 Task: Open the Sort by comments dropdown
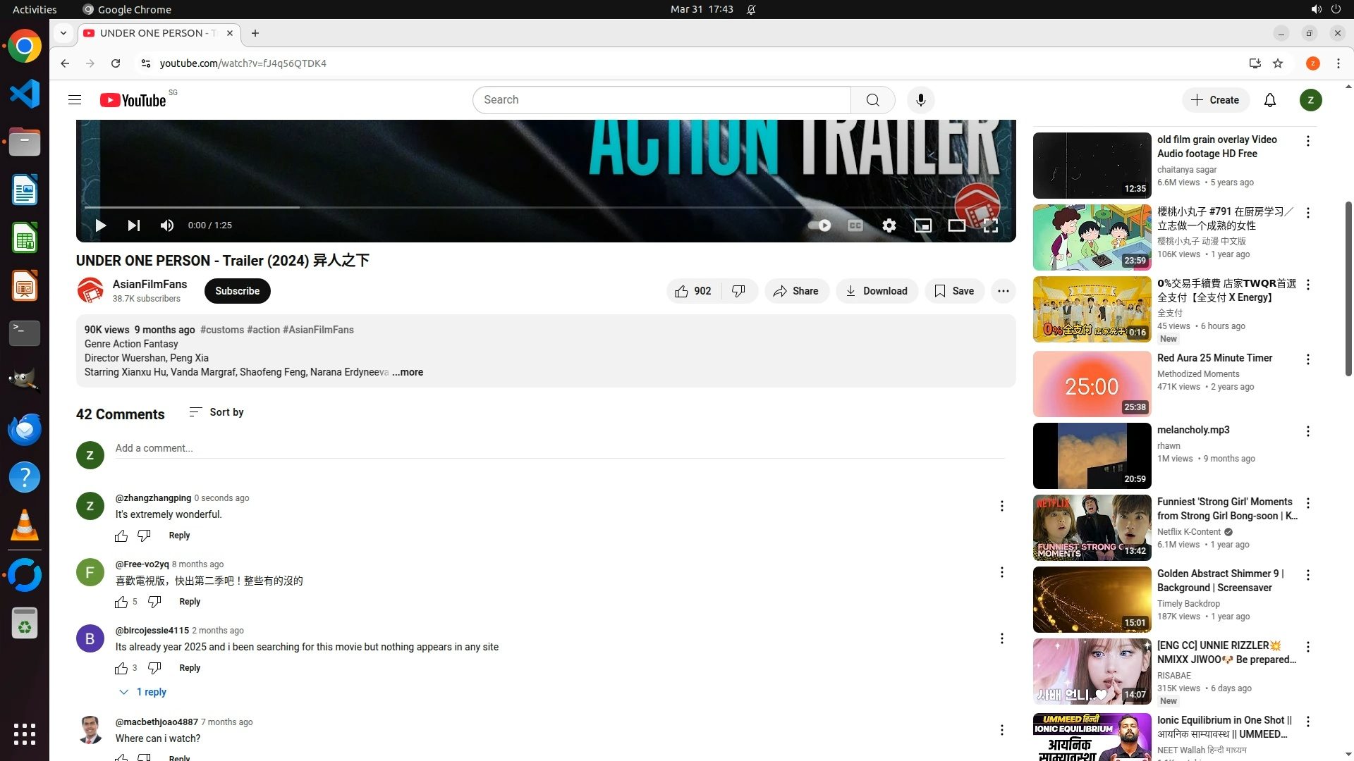216,412
